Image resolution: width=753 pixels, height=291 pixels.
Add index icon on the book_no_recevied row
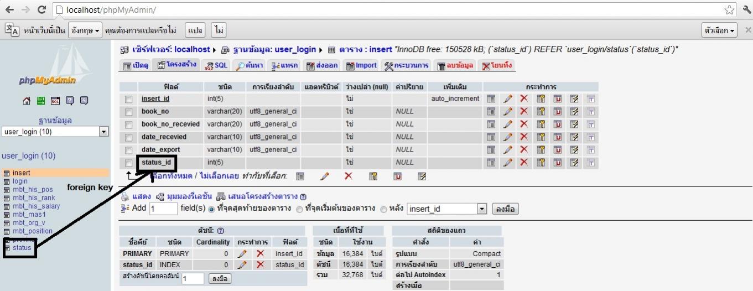pos(574,124)
